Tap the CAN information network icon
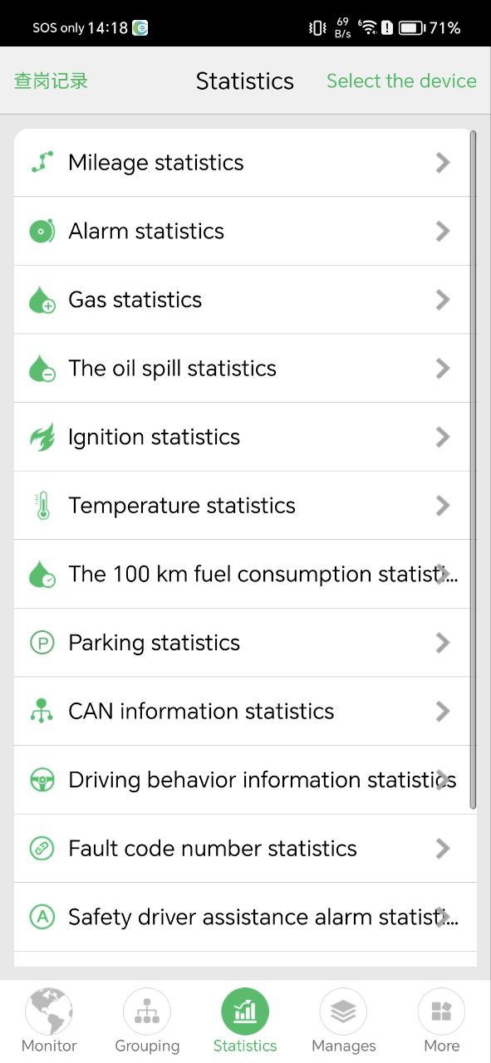 (x=42, y=711)
